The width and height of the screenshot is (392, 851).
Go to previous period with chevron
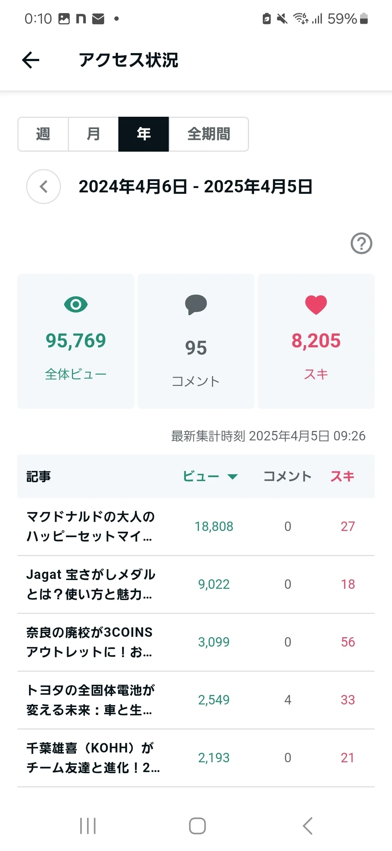[x=44, y=187]
